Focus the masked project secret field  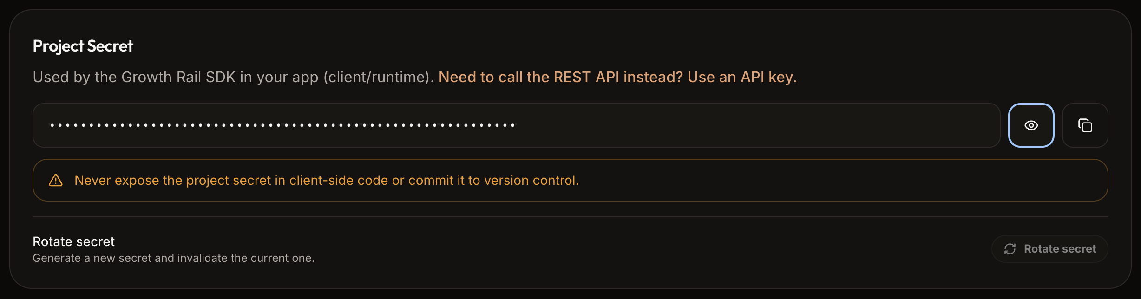[516, 125]
